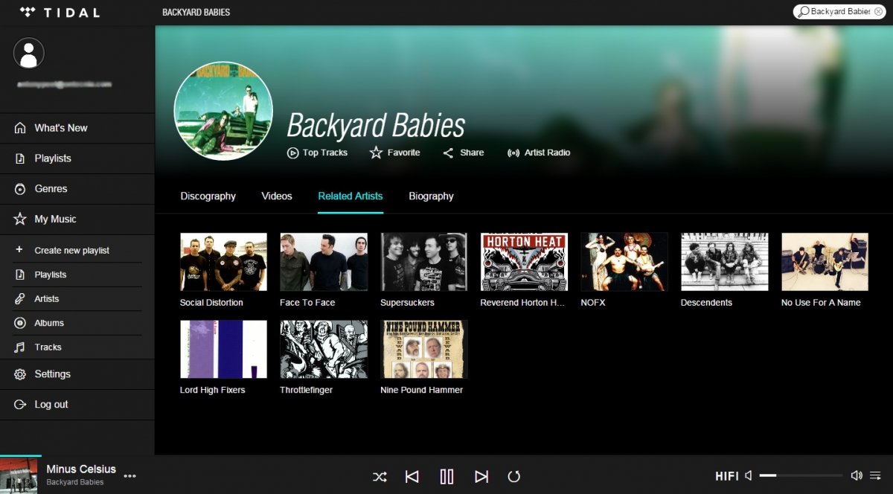Click the Log out arrow icon
This screenshot has height=494, width=893.
point(20,405)
